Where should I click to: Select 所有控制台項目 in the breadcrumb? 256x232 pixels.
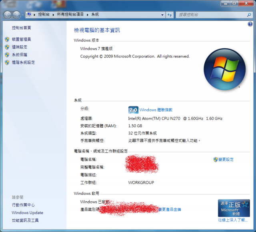point(70,14)
